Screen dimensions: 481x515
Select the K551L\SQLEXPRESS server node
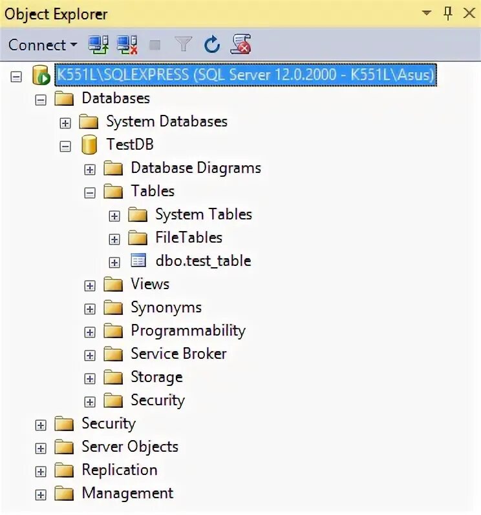pyautogui.click(x=246, y=75)
